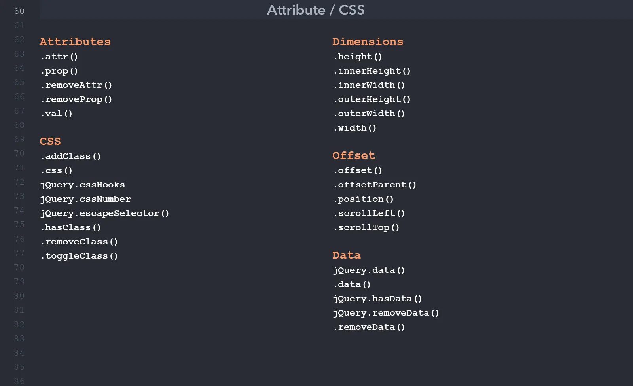Viewport: 633px width, 386px height.
Task: Click the .val() method link
Action: [x=56, y=114]
